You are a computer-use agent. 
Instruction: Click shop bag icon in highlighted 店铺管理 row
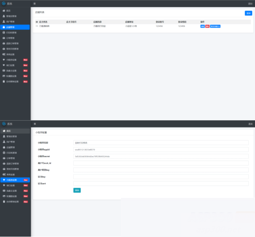(4, 27)
